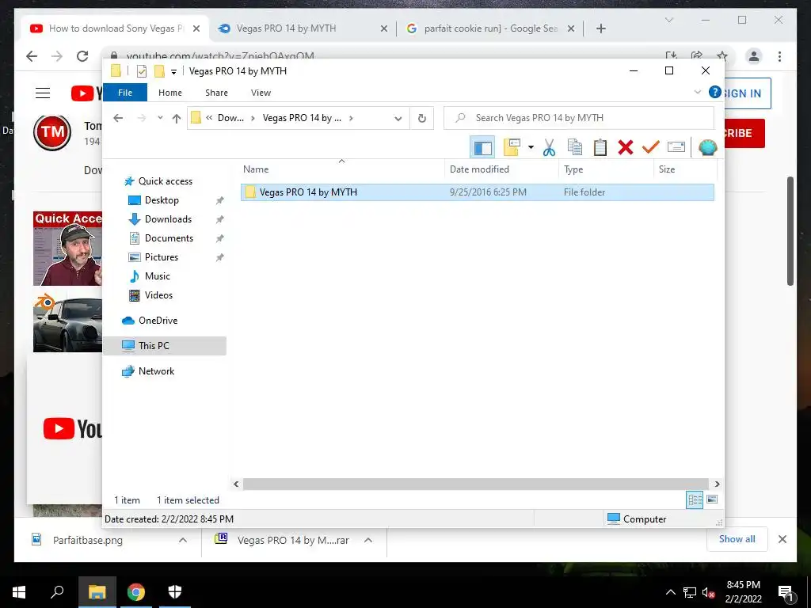The width and height of the screenshot is (811, 608).
Task: Delete the selection with red X icon
Action: [626, 148]
